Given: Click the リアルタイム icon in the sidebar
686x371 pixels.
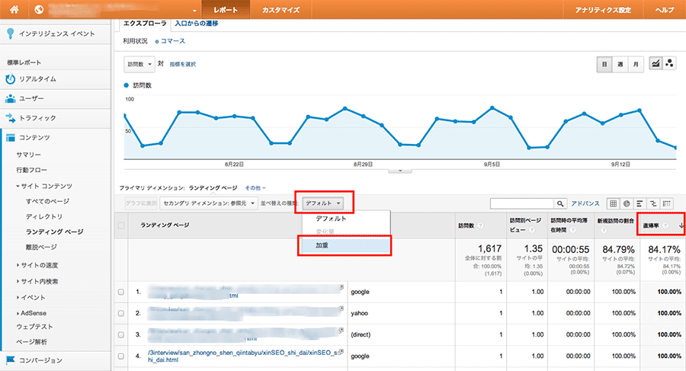Looking at the screenshot, I should pos(11,79).
